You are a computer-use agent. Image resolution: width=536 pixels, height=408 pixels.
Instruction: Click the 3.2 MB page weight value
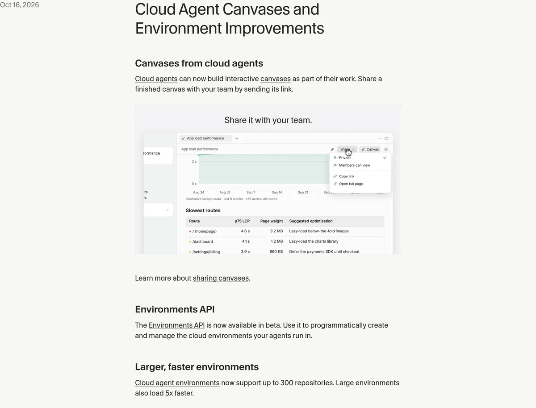[x=276, y=231]
